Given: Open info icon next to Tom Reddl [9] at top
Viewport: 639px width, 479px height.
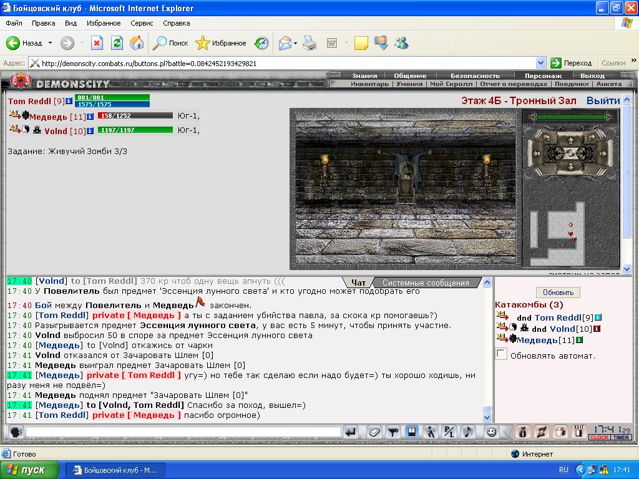Looking at the screenshot, I should click(x=69, y=100).
